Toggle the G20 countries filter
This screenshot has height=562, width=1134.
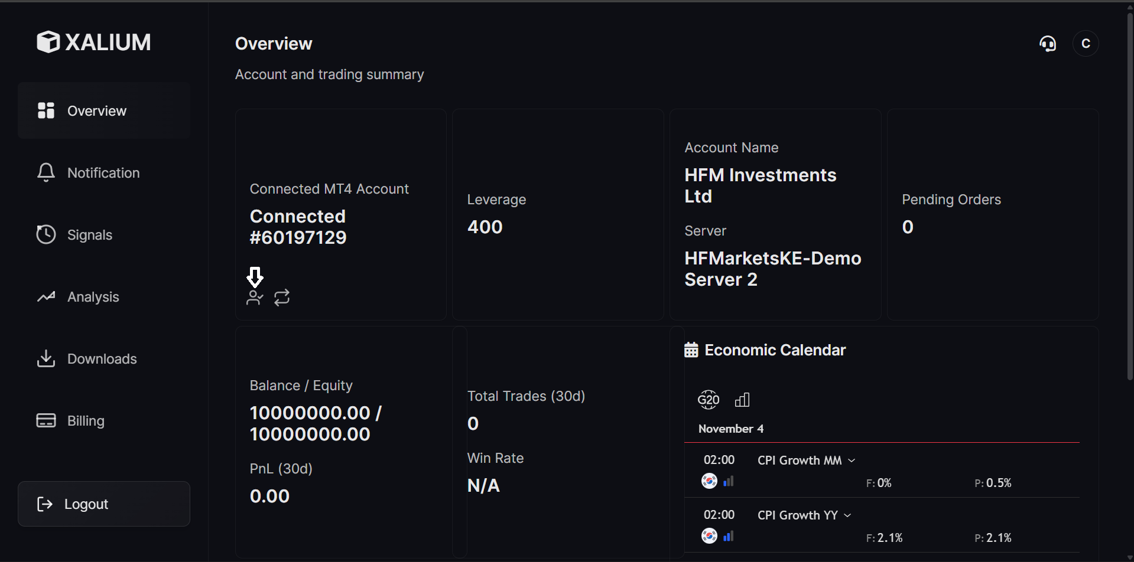(x=709, y=400)
